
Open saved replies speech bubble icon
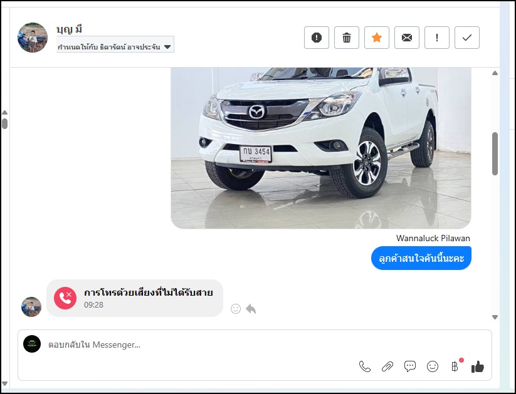coord(409,366)
